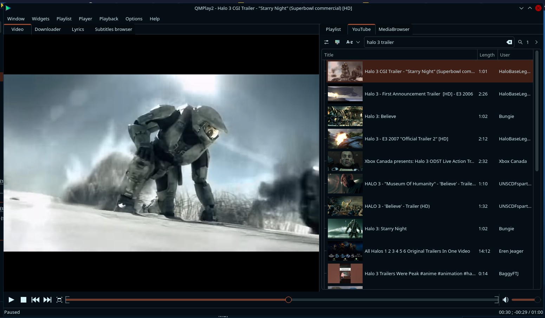Switch to the Video tab
This screenshot has height=318, width=545.
tap(17, 29)
